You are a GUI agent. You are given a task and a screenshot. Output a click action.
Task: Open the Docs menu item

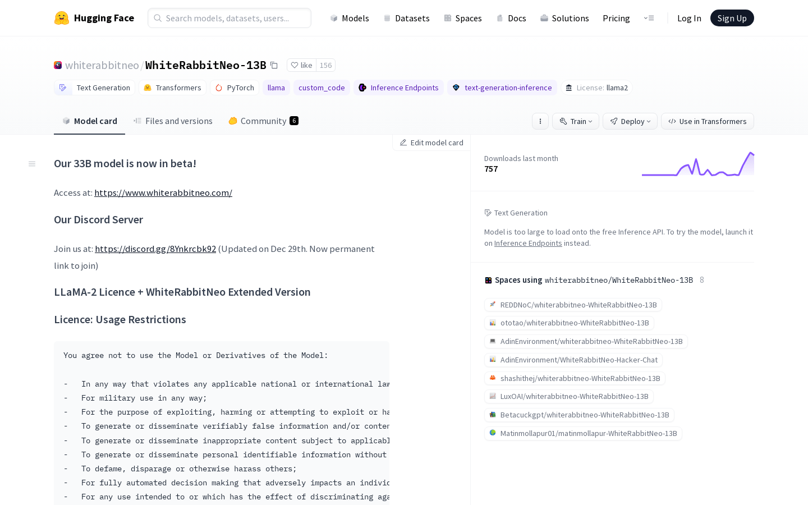pyautogui.click(x=511, y=18)
